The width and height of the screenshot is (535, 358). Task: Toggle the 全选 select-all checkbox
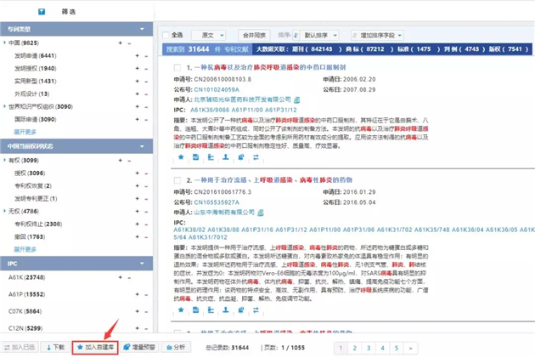pos(166,36)
